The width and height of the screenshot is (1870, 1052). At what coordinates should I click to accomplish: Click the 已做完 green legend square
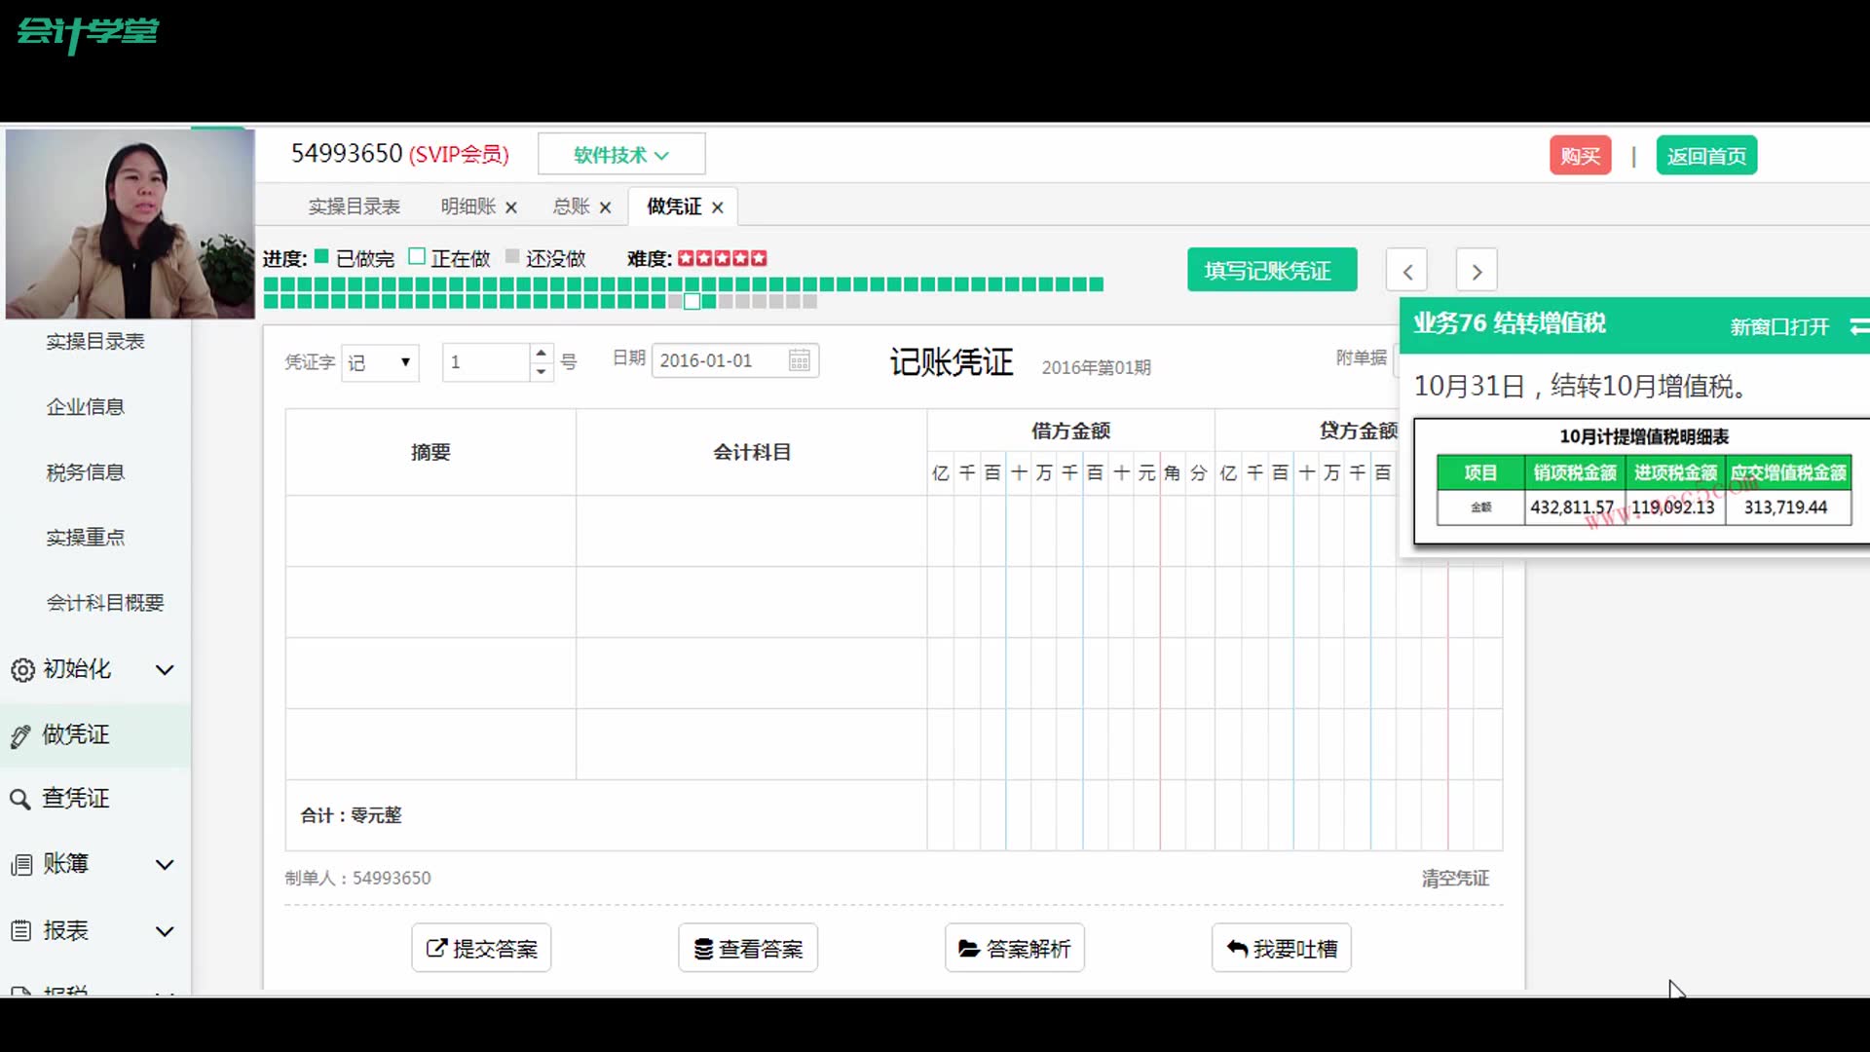(321, 256)
